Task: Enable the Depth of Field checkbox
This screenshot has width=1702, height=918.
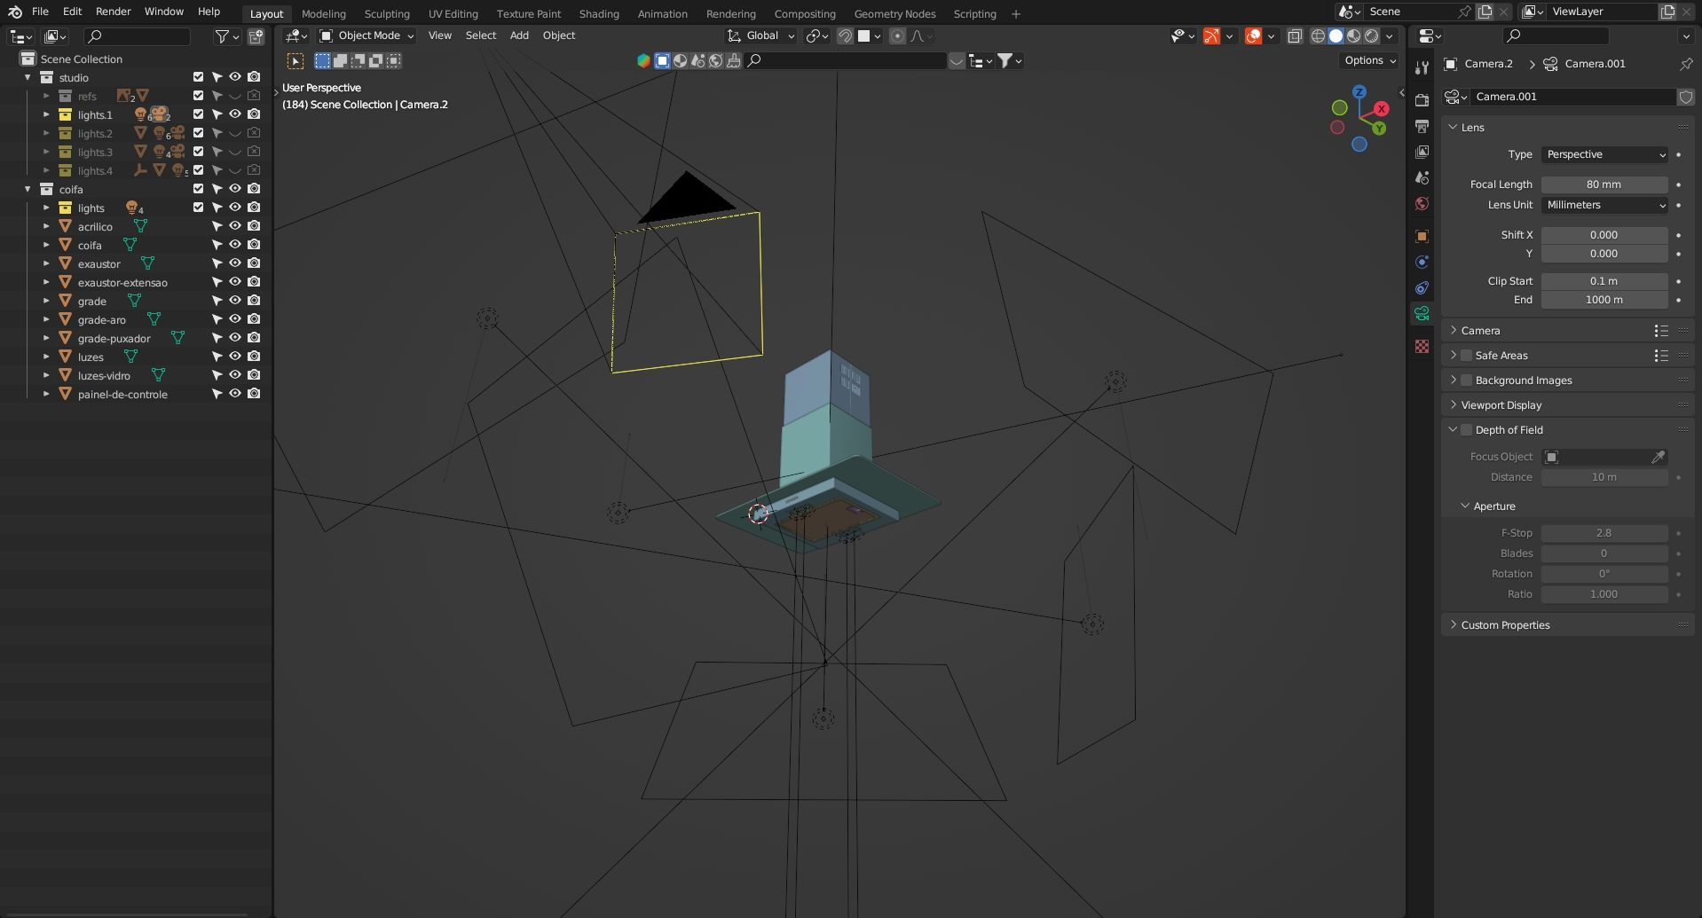Action: tap(1467, 430)
